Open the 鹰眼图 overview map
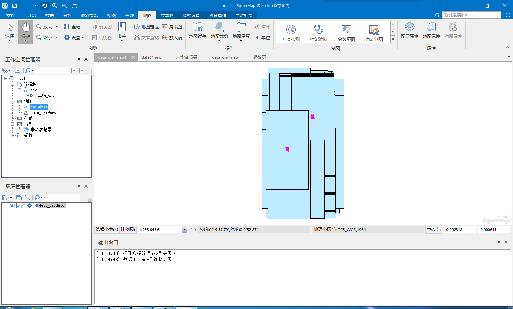The height and width of the screenshot is (309, 513). 172,27
